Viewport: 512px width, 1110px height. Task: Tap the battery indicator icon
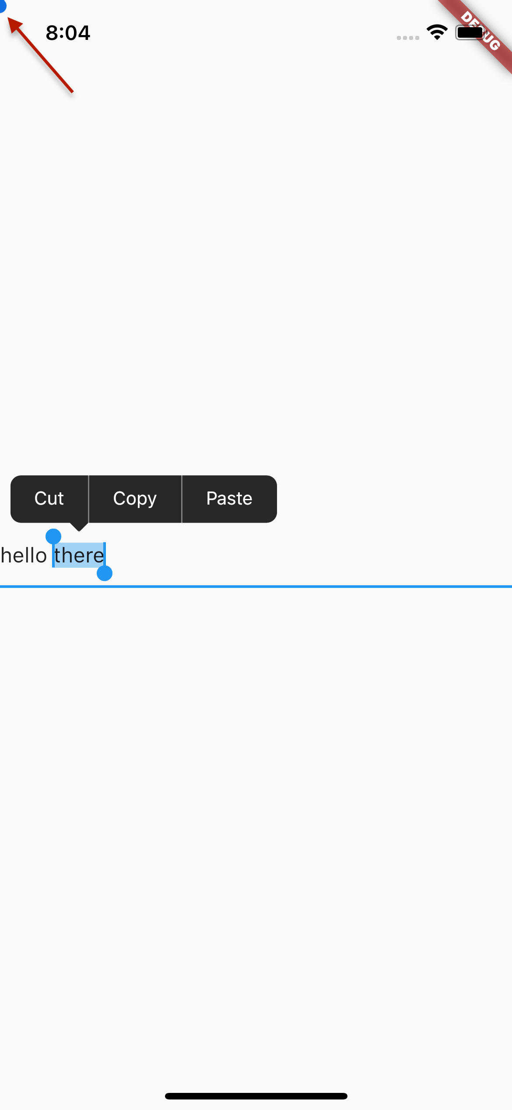click(470, 32)
